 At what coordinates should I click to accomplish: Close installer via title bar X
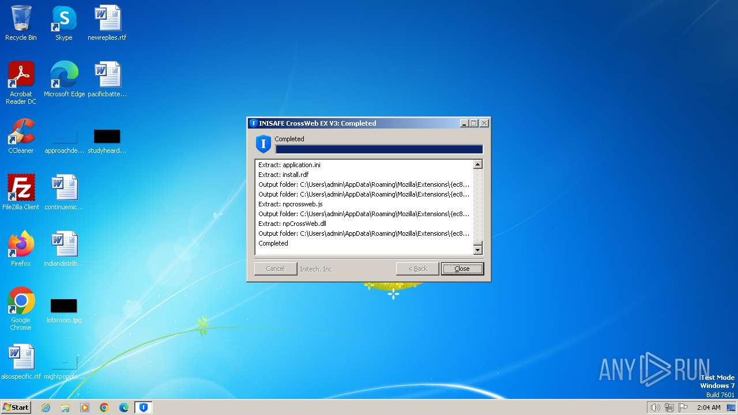[x=484, y=123]
